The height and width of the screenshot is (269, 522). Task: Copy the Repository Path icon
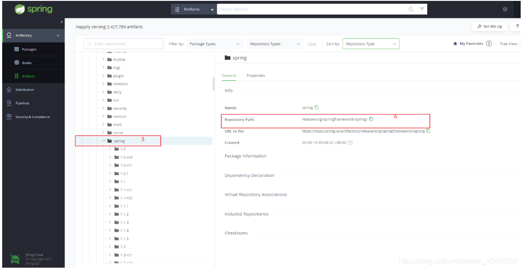[371, 119]
